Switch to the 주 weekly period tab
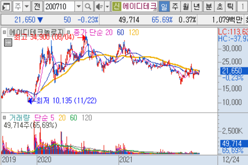The width and height of the screenshot is (248, 165). (x=175, y=6)
